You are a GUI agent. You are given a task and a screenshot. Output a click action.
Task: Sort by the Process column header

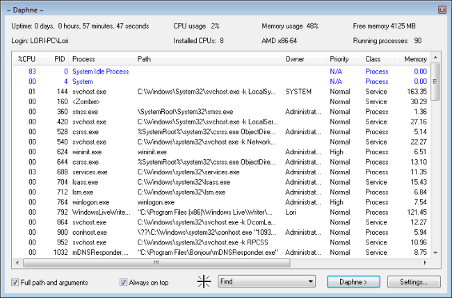102,59
